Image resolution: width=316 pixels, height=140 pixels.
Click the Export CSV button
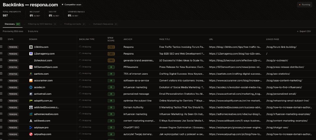304,31
